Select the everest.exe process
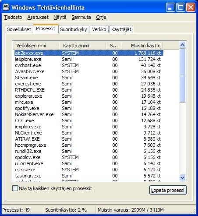This screenshot has height=216, width=198. 89,84
